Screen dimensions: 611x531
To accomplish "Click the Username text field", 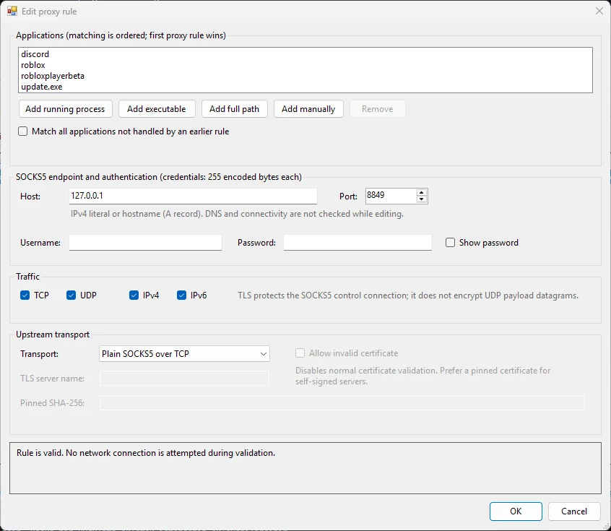I will click(x=145, y=243).
